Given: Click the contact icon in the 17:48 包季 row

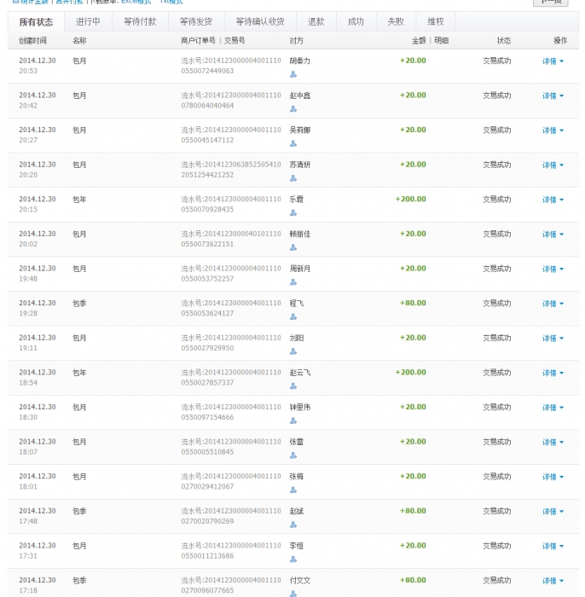Looking at the screenshot, I should (x=293, y=525).
